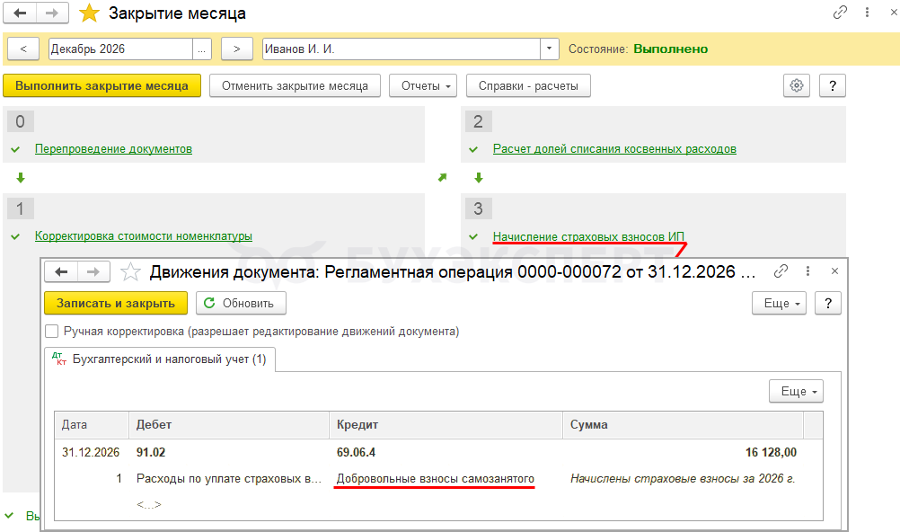This screenshot has height=532, width=900.
Task: Select debit account 91.02 cell
Action: click(x=151, y=453)
